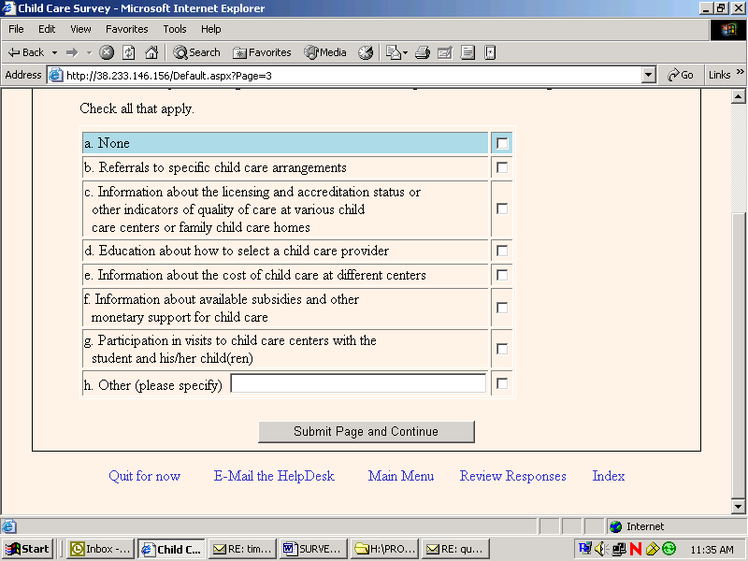Click the Favorites toolbar button
748x561 pixels.
(x=262, y=52)
